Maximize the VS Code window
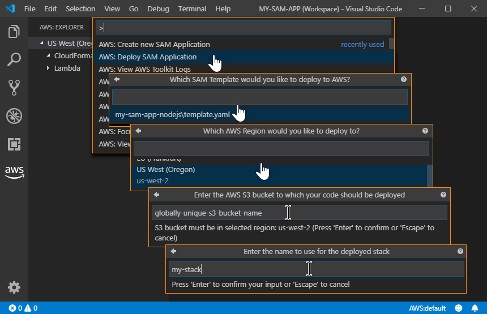 [x=448, y=8]
